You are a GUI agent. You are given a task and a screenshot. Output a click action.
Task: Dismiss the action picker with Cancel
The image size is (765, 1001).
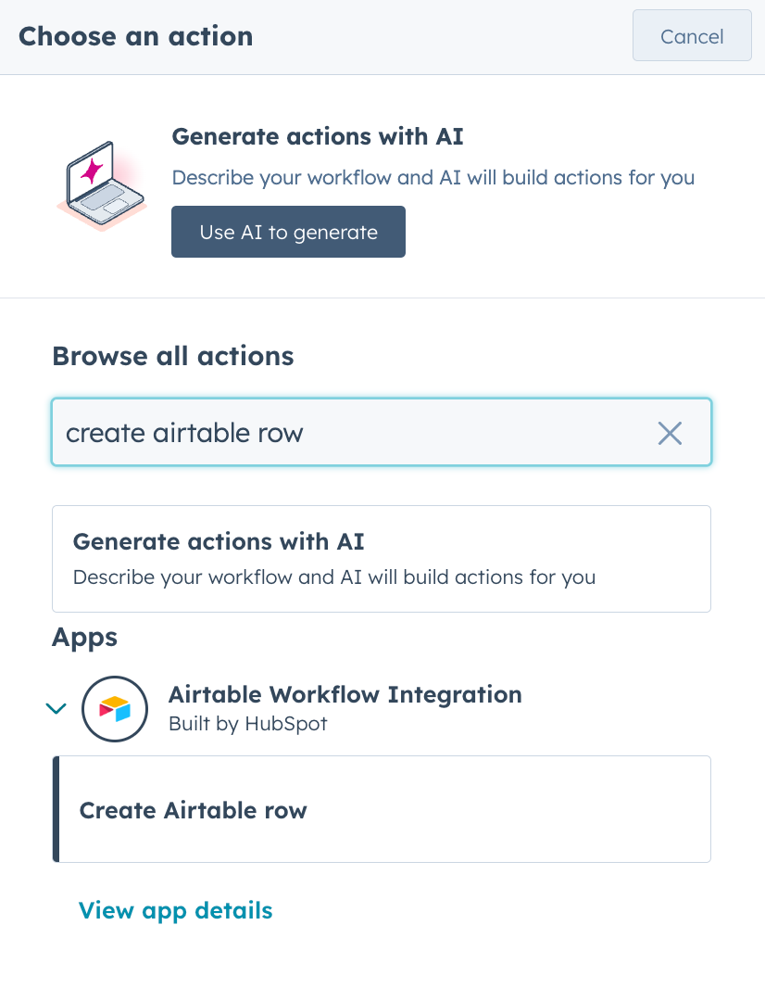pos(692,35)
